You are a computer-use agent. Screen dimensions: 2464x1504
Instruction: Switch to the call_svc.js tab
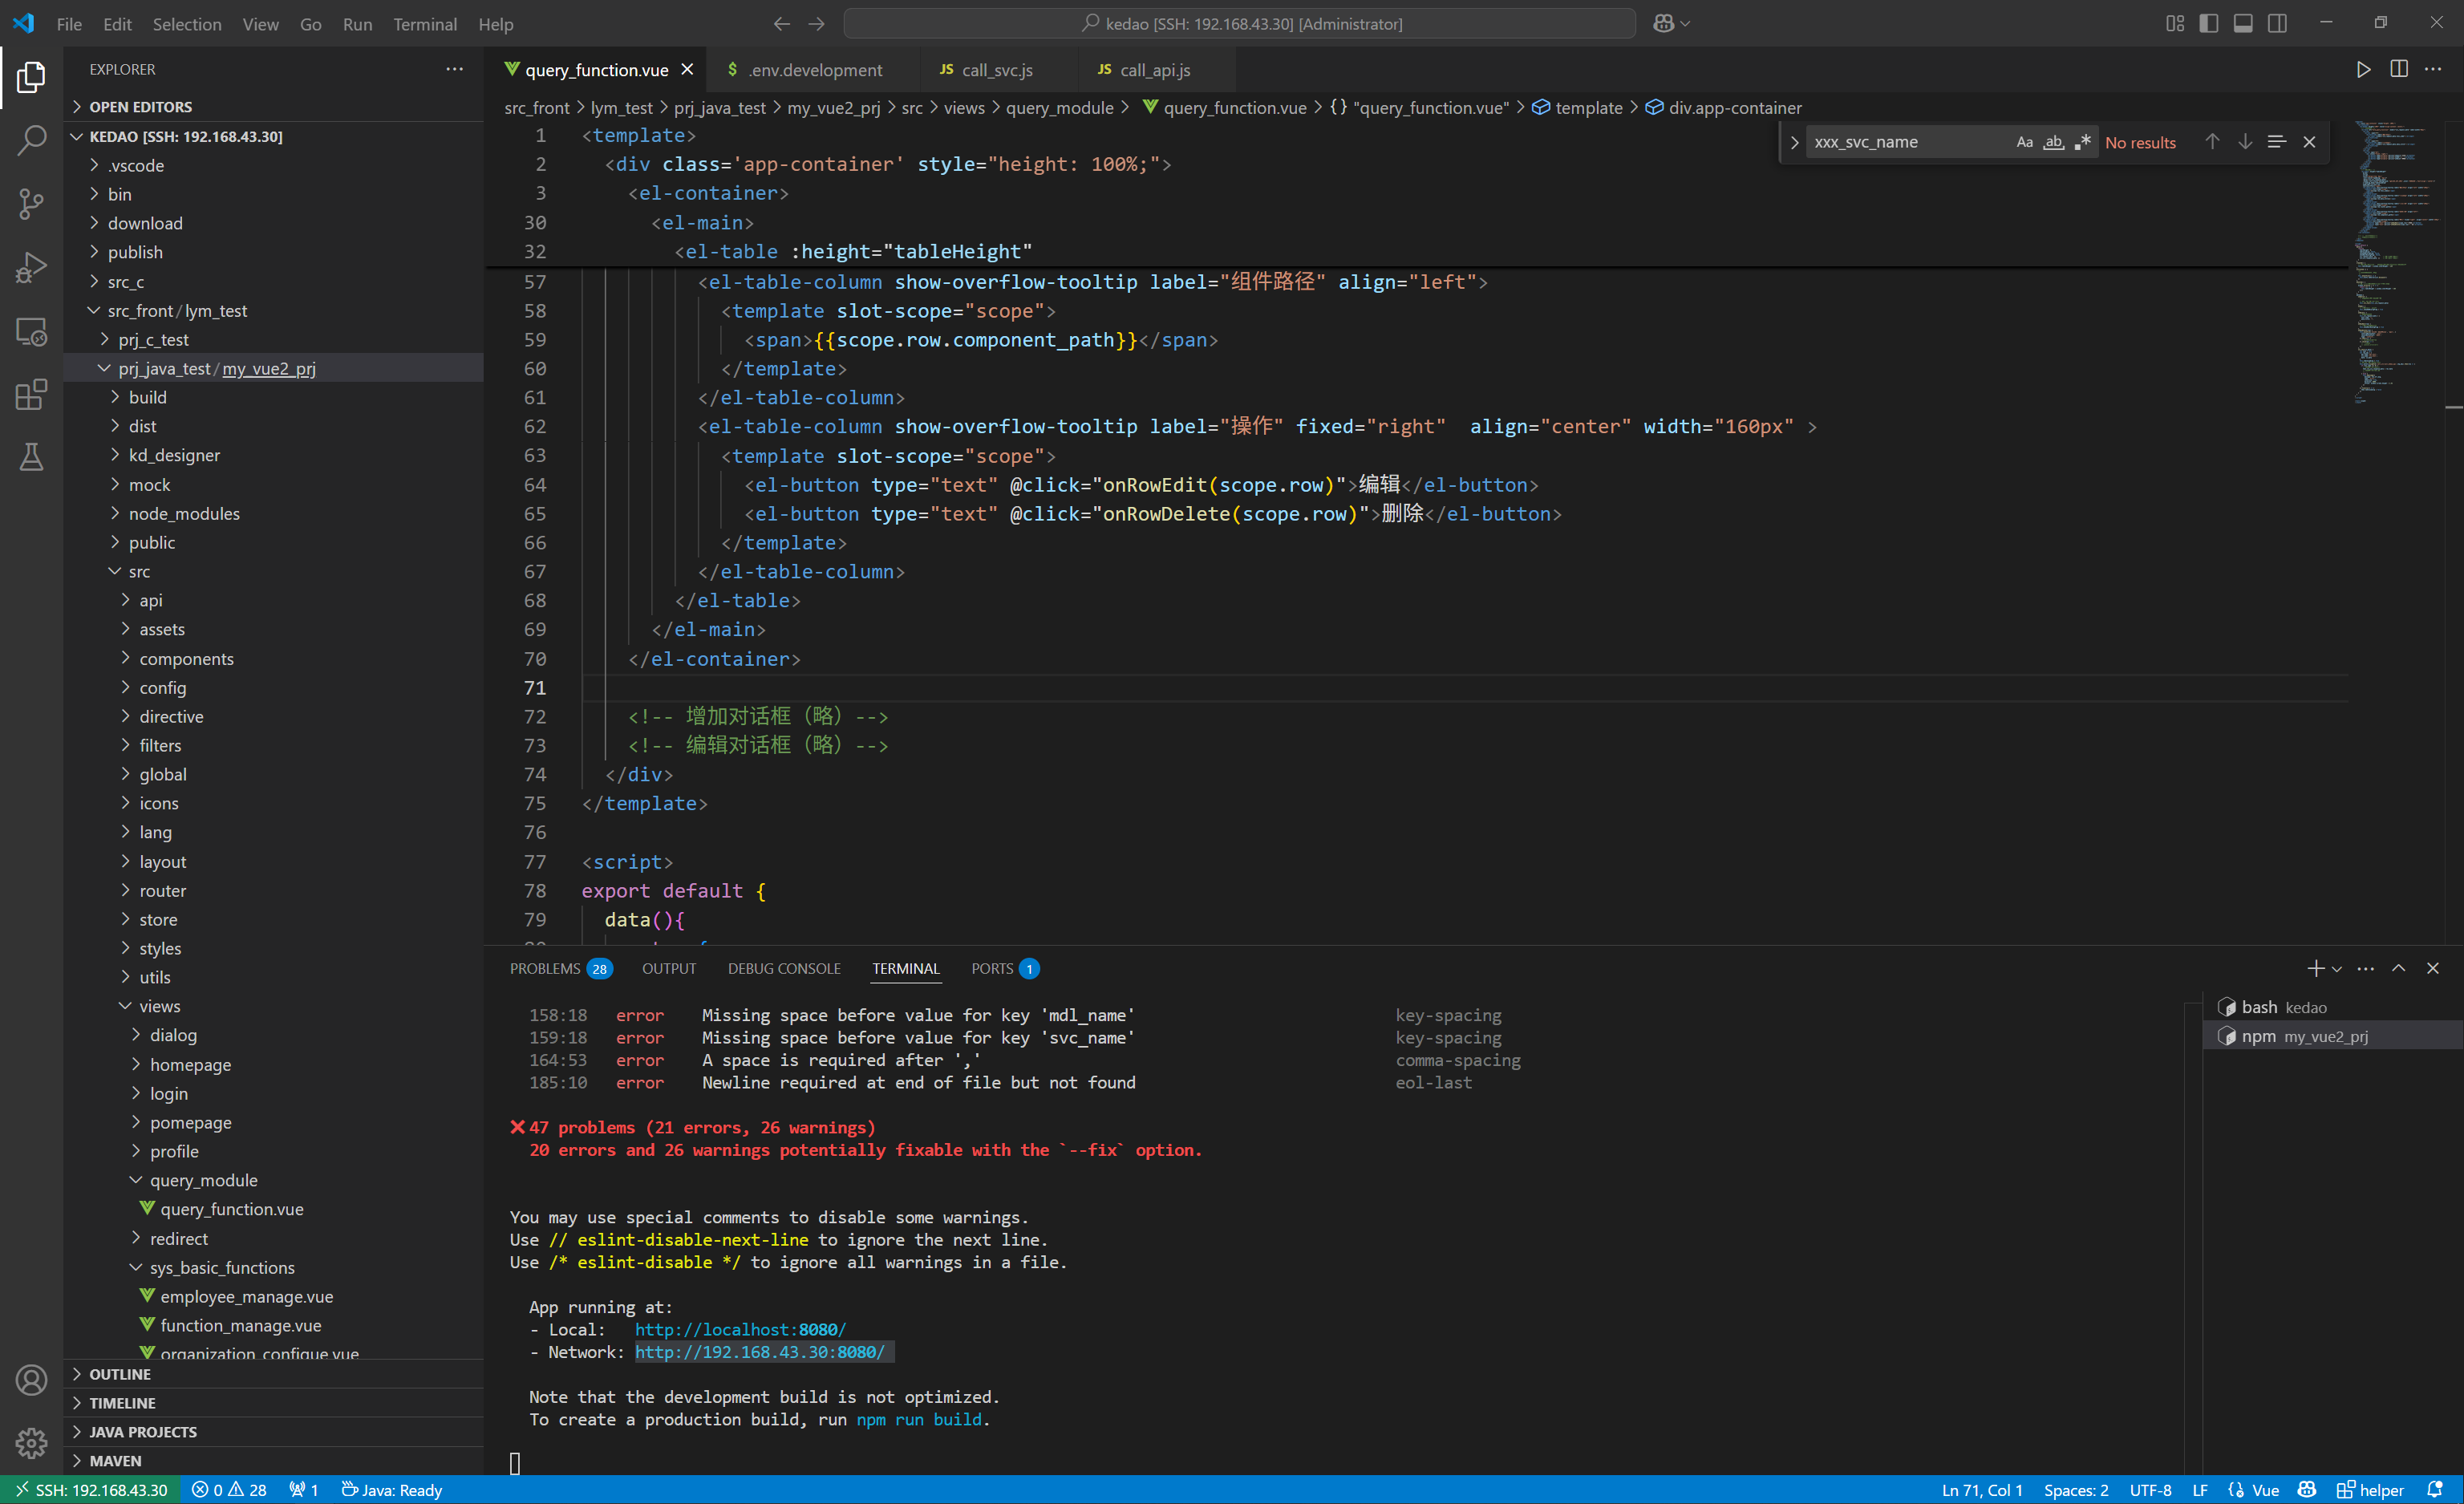996,70
